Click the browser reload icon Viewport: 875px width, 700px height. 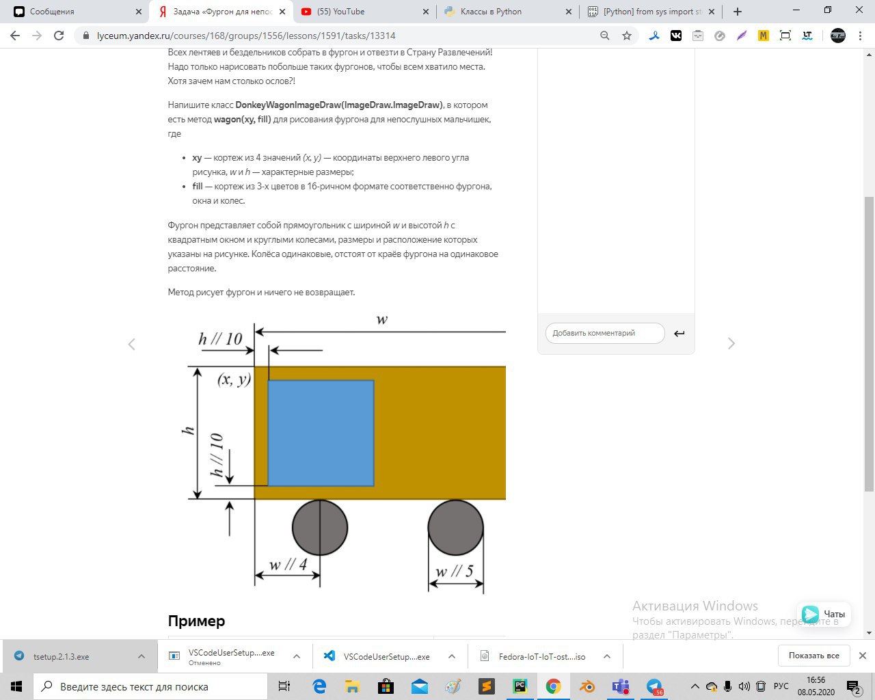coord(59,36)
